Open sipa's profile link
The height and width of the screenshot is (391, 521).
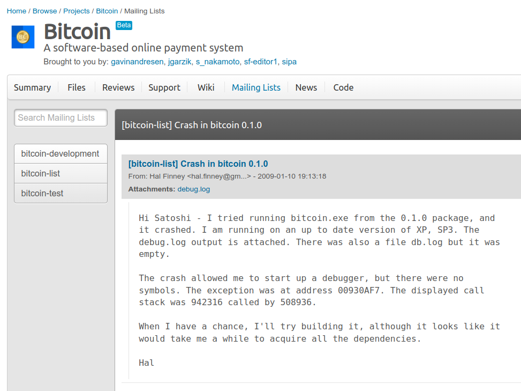coord(289,62)
